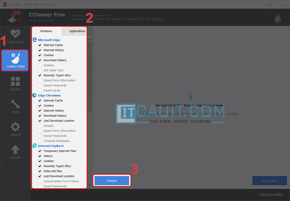
Task: Click the Microsoft Edge icon in list
Action: pyautogui.click(x=34, y=40)
